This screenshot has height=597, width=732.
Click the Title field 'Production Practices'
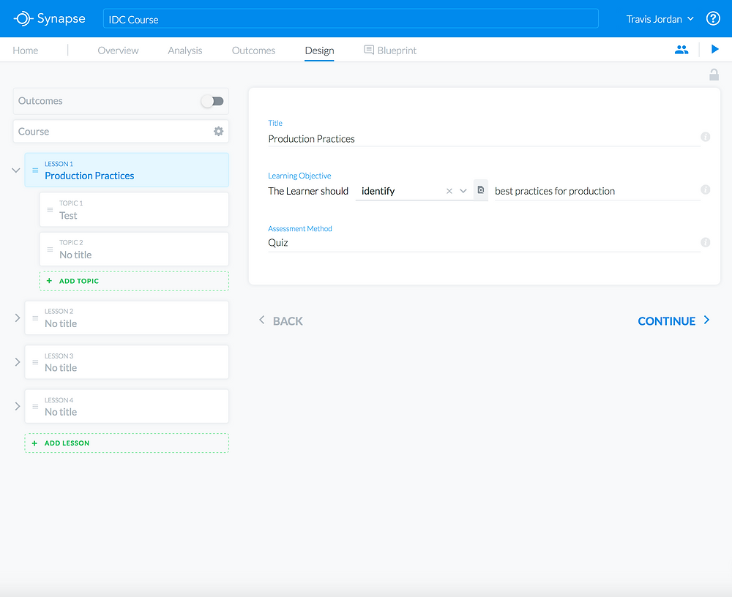(484, 138)
